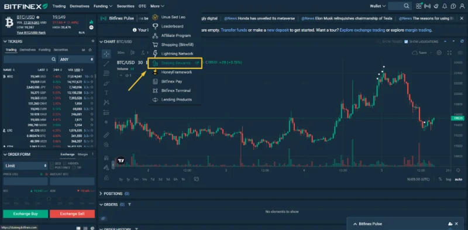
Task: Open the Limit order type dropdown
Action: [25, 166]
